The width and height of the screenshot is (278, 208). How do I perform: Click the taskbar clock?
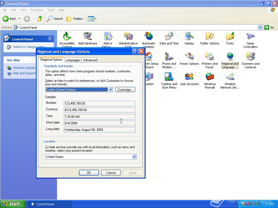268,204
